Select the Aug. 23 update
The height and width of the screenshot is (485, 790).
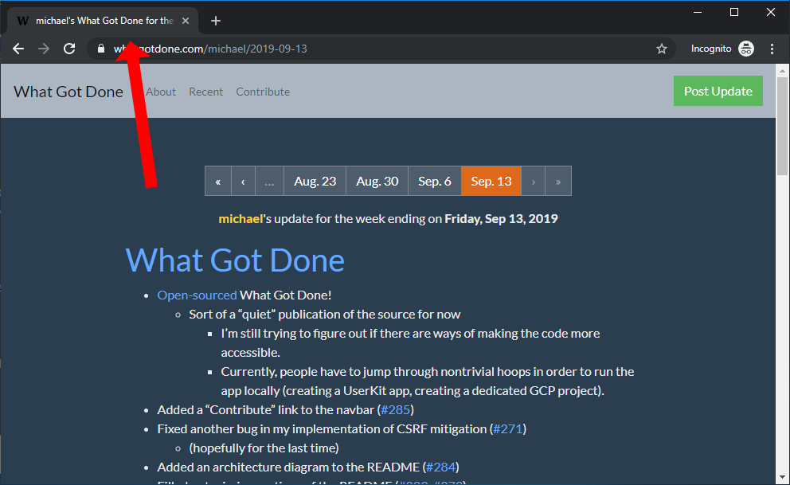(315, 181)
